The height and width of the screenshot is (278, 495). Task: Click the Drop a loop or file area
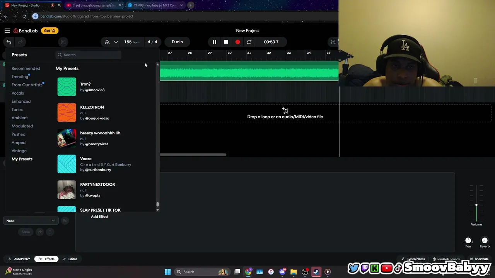(285, 114)
